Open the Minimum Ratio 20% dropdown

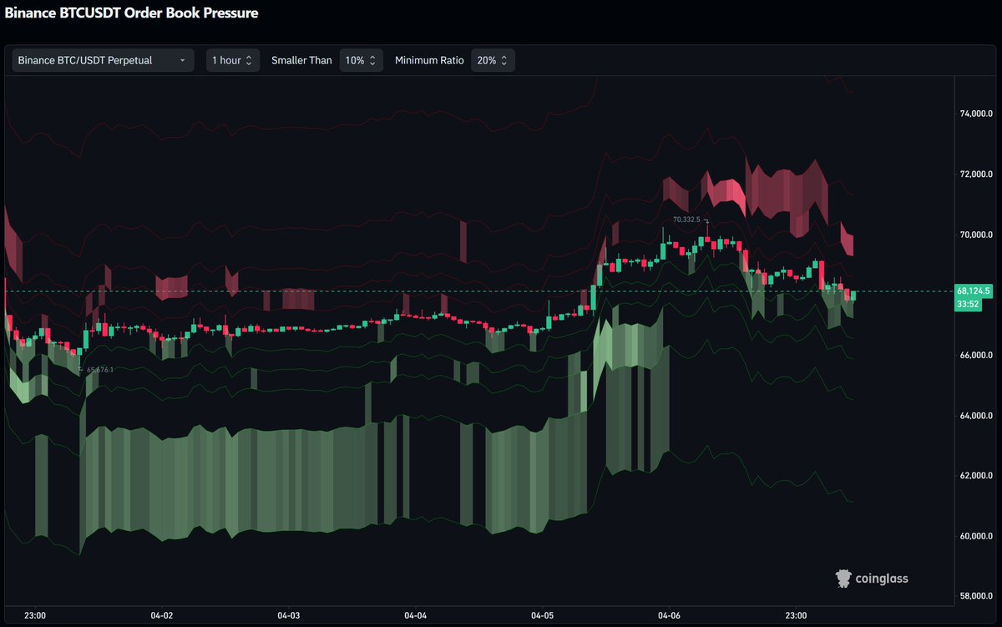493,60
